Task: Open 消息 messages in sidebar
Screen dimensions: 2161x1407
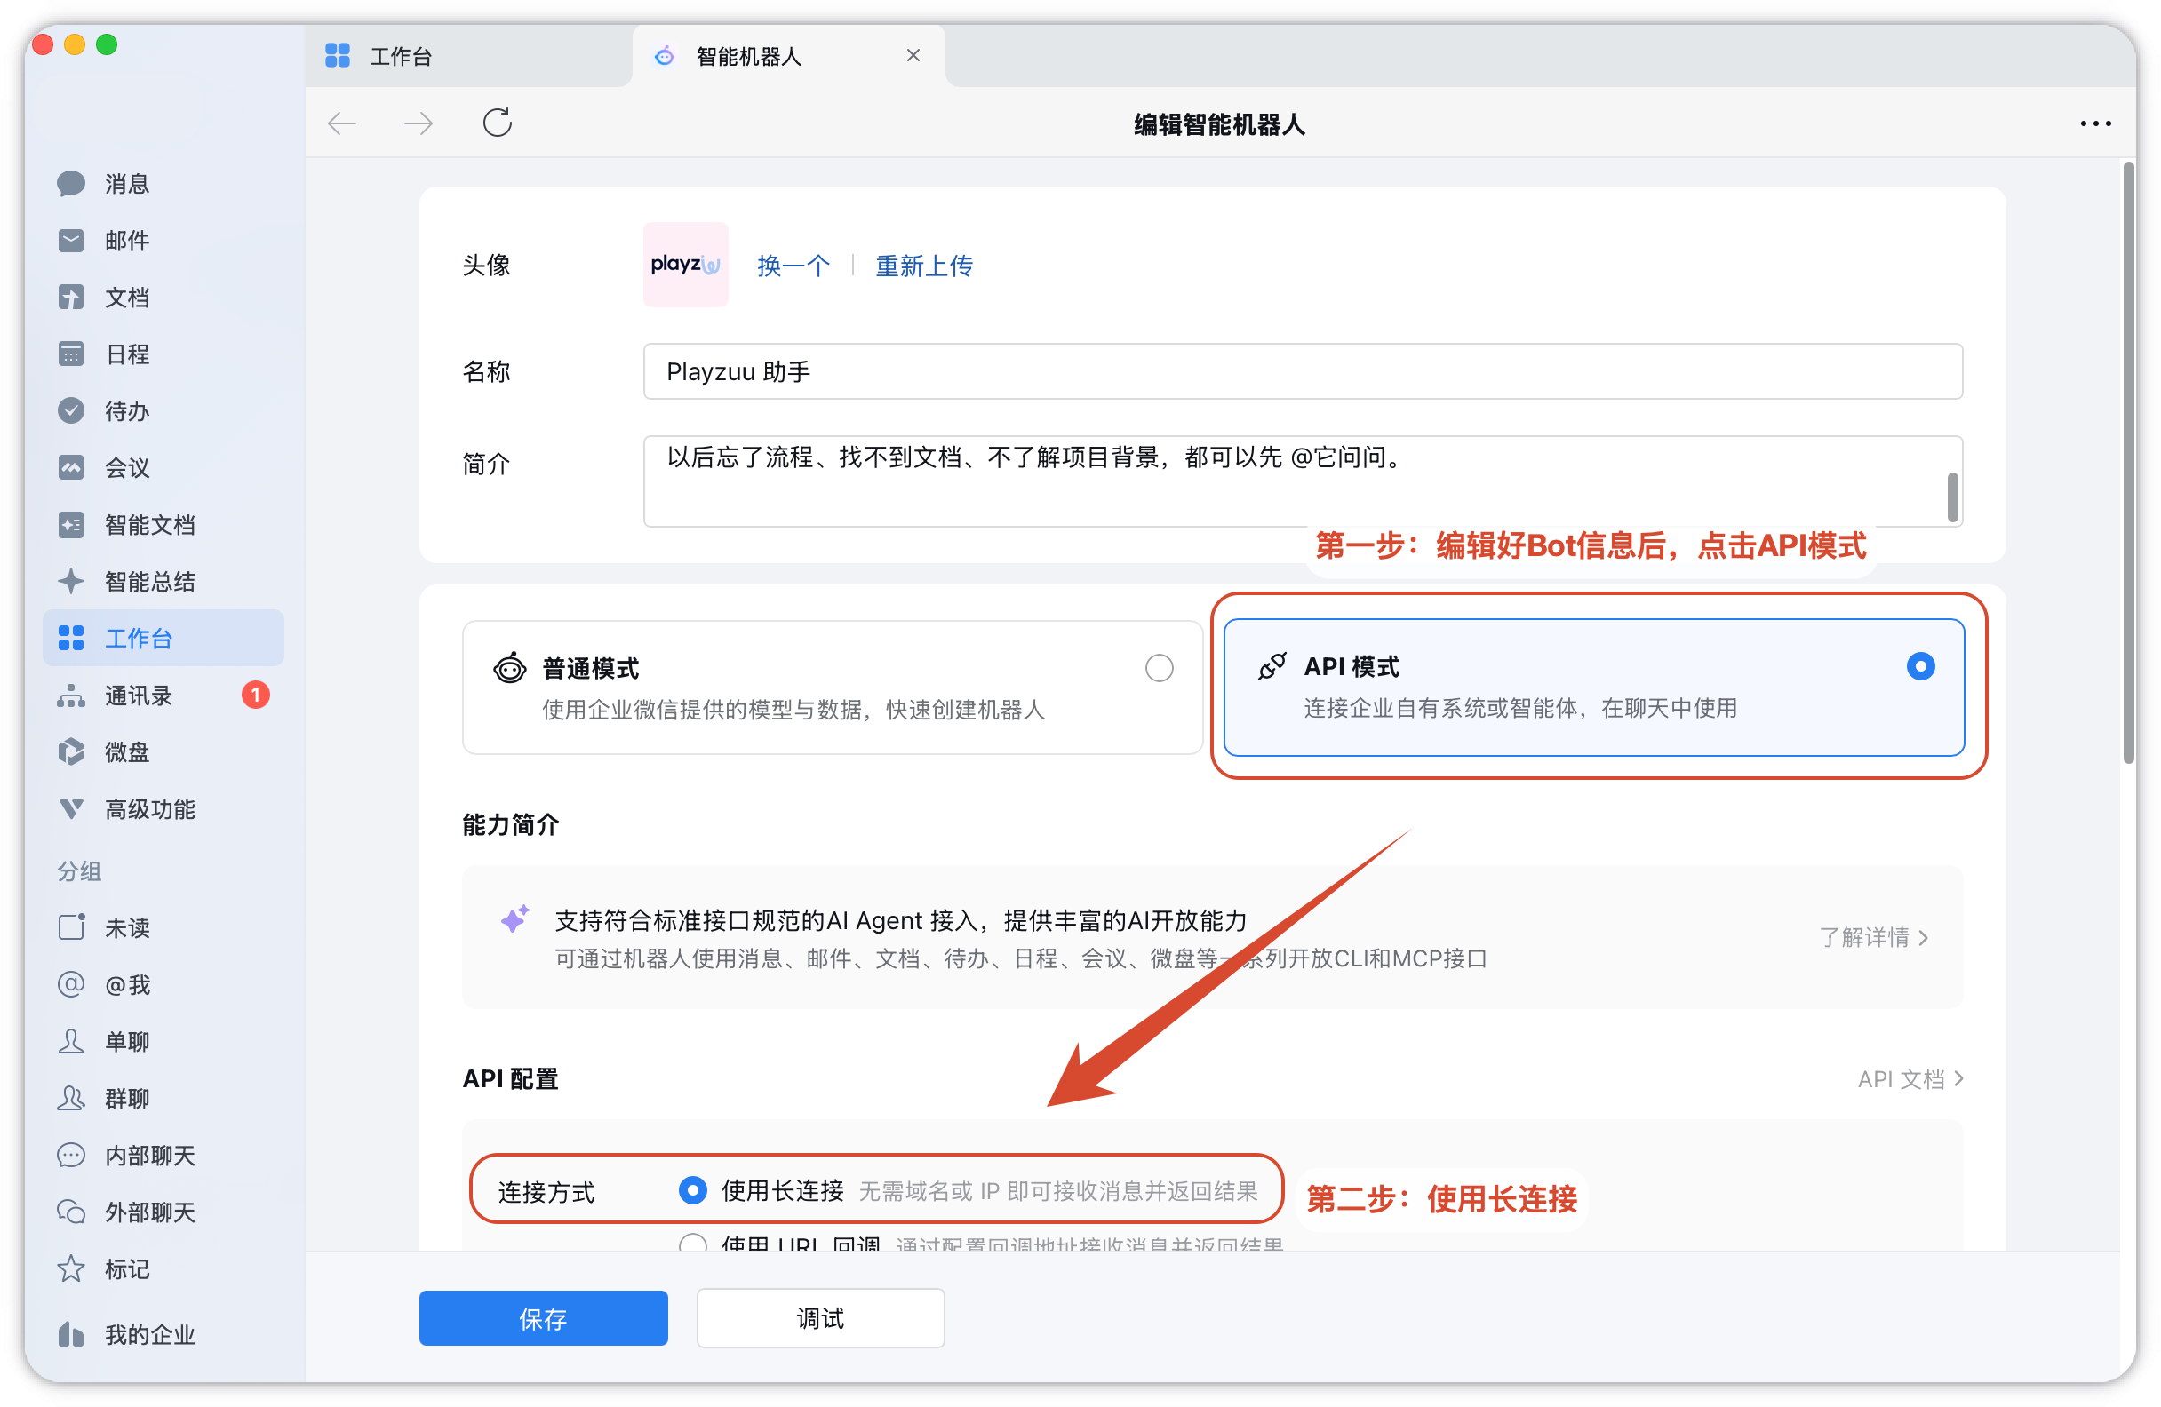Action: pos(163,183)
